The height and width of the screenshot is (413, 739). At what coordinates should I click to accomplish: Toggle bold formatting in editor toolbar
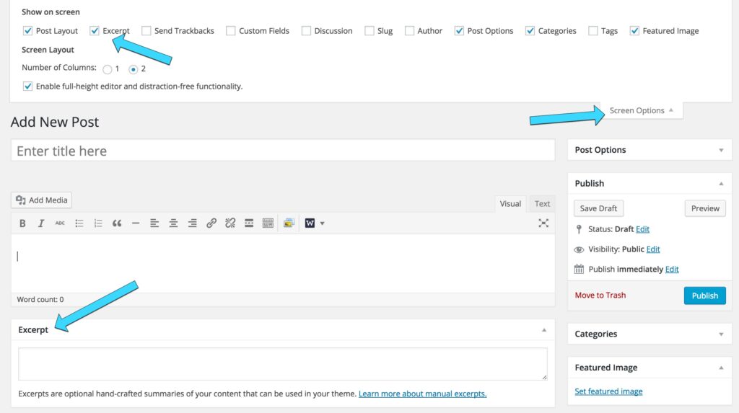point(22,223)
